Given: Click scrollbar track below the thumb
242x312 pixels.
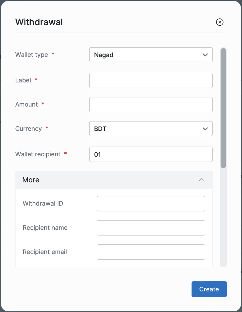Looking at the screenshot, I should coord(223,217).
